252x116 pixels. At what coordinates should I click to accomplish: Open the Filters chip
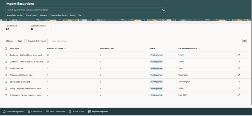click(80, 15)
